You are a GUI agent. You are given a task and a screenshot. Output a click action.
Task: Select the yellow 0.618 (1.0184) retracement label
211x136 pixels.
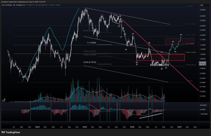[x=191, y=52]
